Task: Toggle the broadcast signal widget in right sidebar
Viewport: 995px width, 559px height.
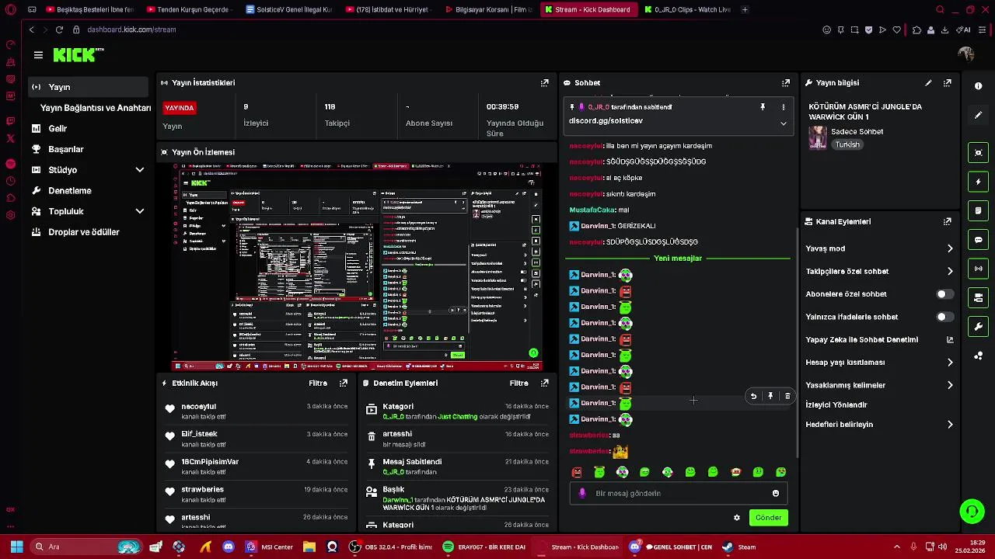Action: pos(979,269)
